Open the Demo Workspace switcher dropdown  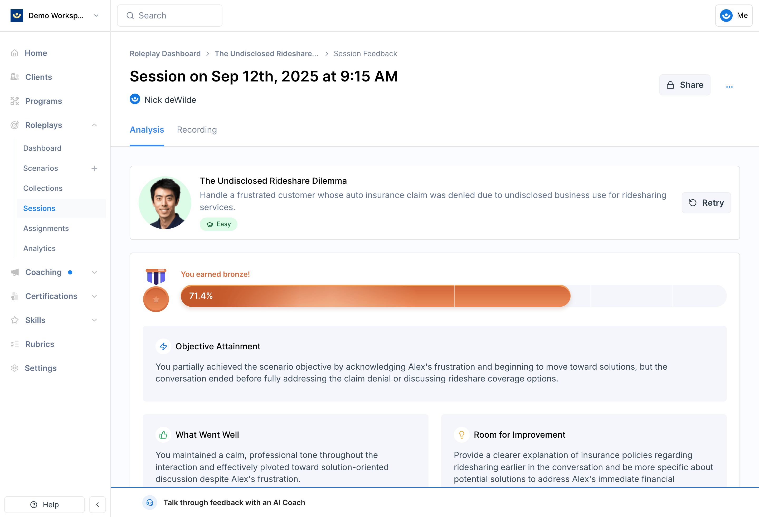coord(55,15)
